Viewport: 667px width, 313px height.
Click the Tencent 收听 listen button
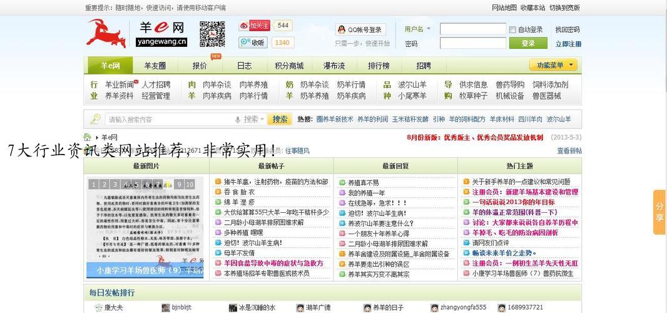click(x=253, y=43)
